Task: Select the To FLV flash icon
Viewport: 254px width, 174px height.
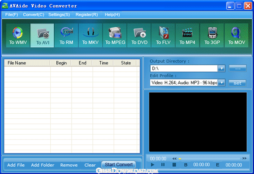Action: click(x=163, y=35)
